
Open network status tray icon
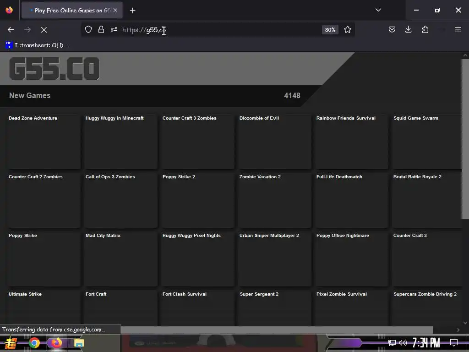tap(392, 343)
